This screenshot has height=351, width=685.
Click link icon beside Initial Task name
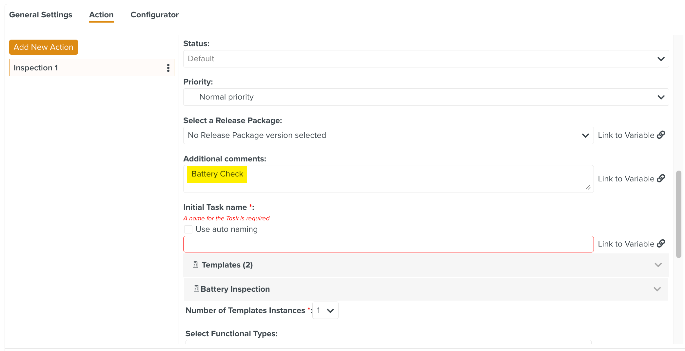(x=661, y=244)
